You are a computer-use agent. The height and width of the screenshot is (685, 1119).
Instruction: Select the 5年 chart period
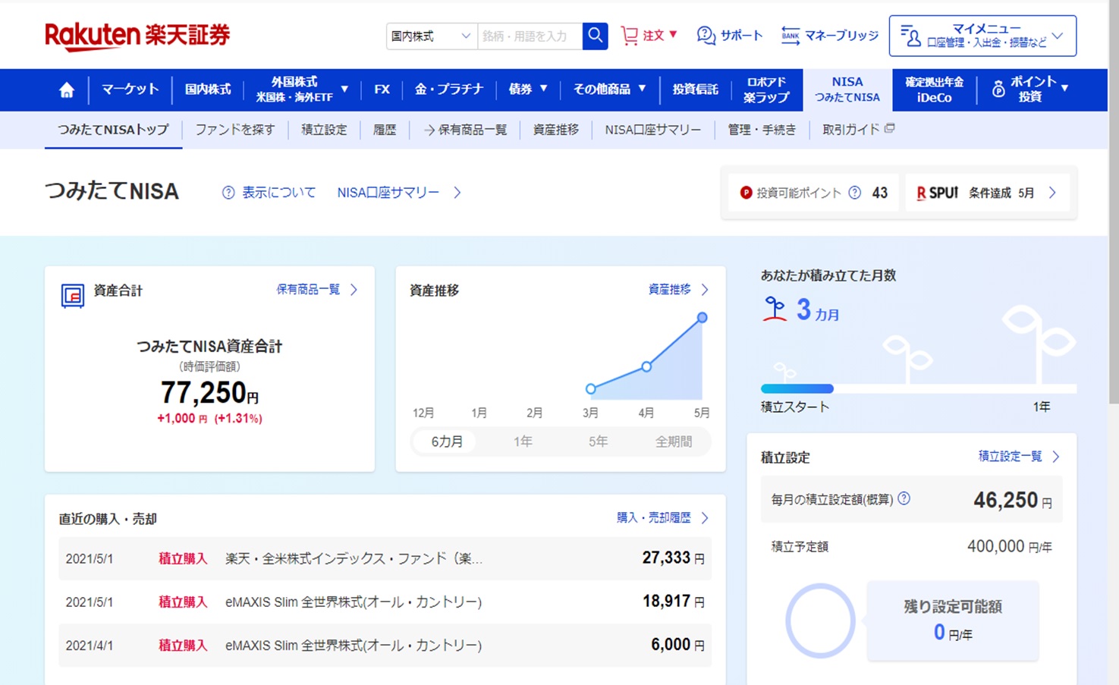pos(598,441)
